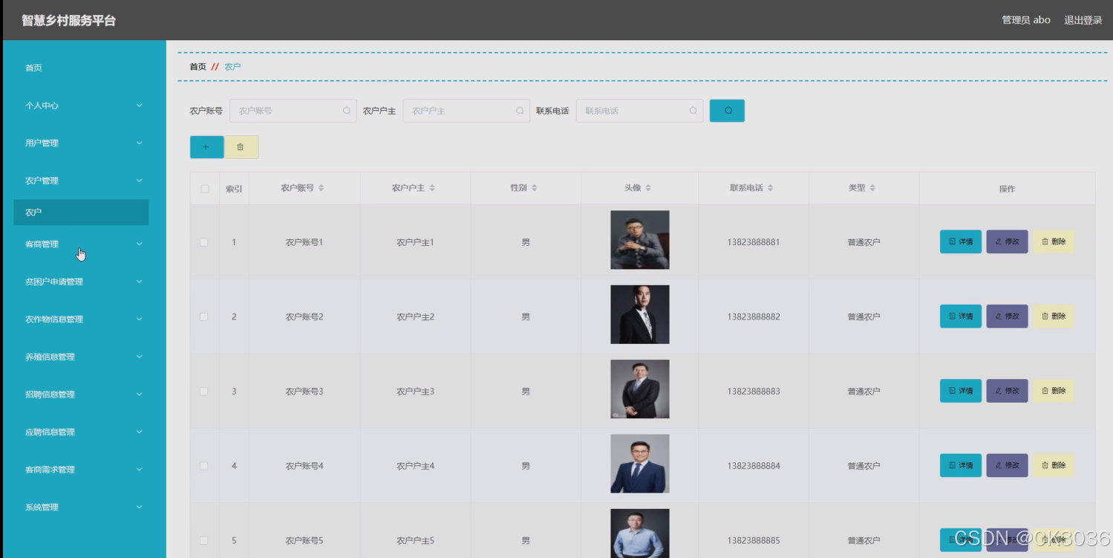Click 修改 button for 农户账号4
Viewport: 1113px width, 558px height.
(1007, 465)
